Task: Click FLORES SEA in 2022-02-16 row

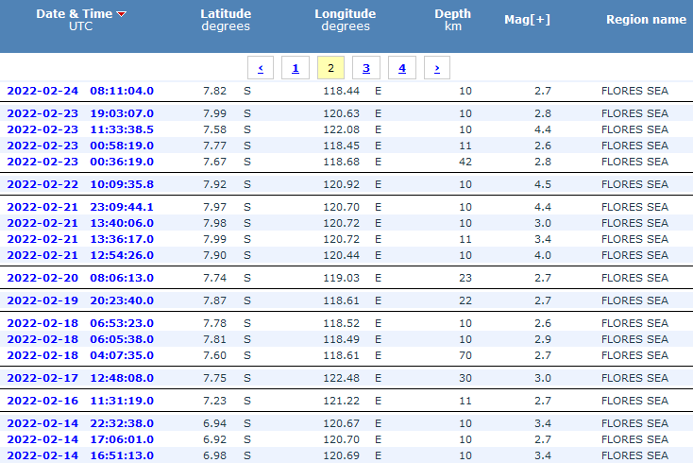Action: coord(634,401)
